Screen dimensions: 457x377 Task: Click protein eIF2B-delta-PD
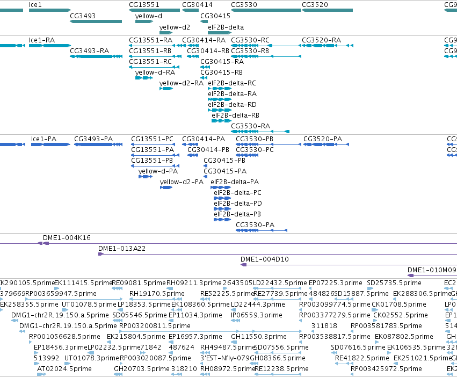[x=238, y=204]
